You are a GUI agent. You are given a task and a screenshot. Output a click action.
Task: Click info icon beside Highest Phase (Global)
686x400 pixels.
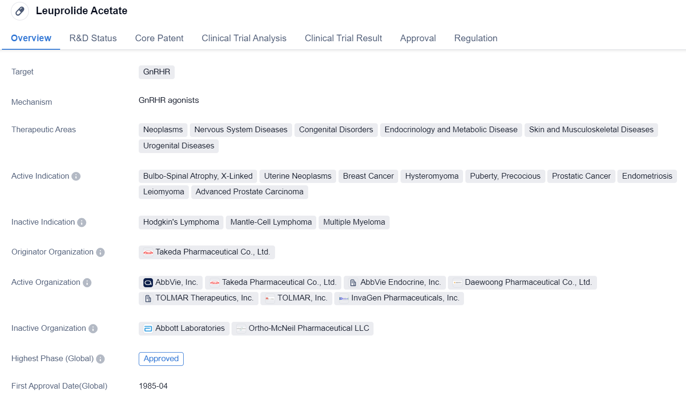[x=100, y=359]
